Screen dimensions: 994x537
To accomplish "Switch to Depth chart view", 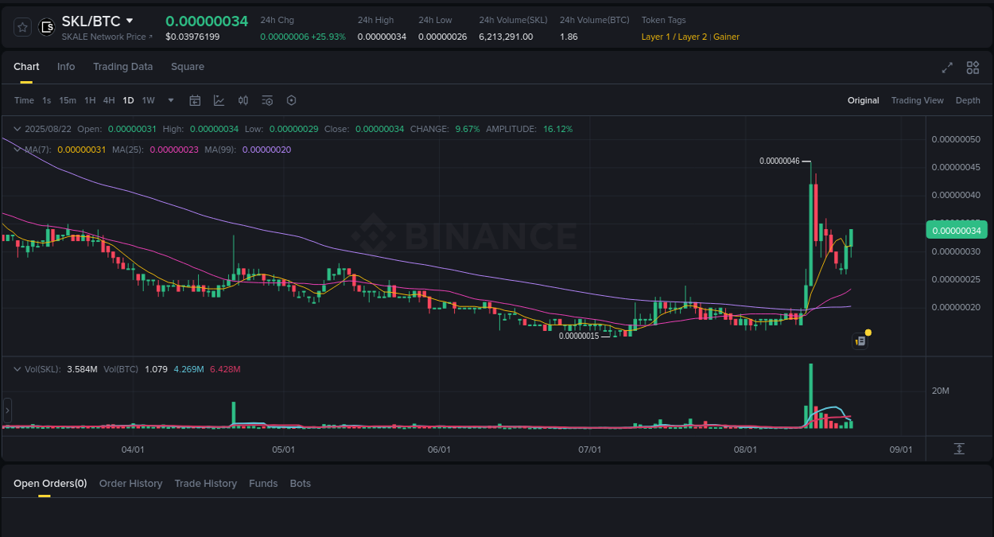I will 968,100.
